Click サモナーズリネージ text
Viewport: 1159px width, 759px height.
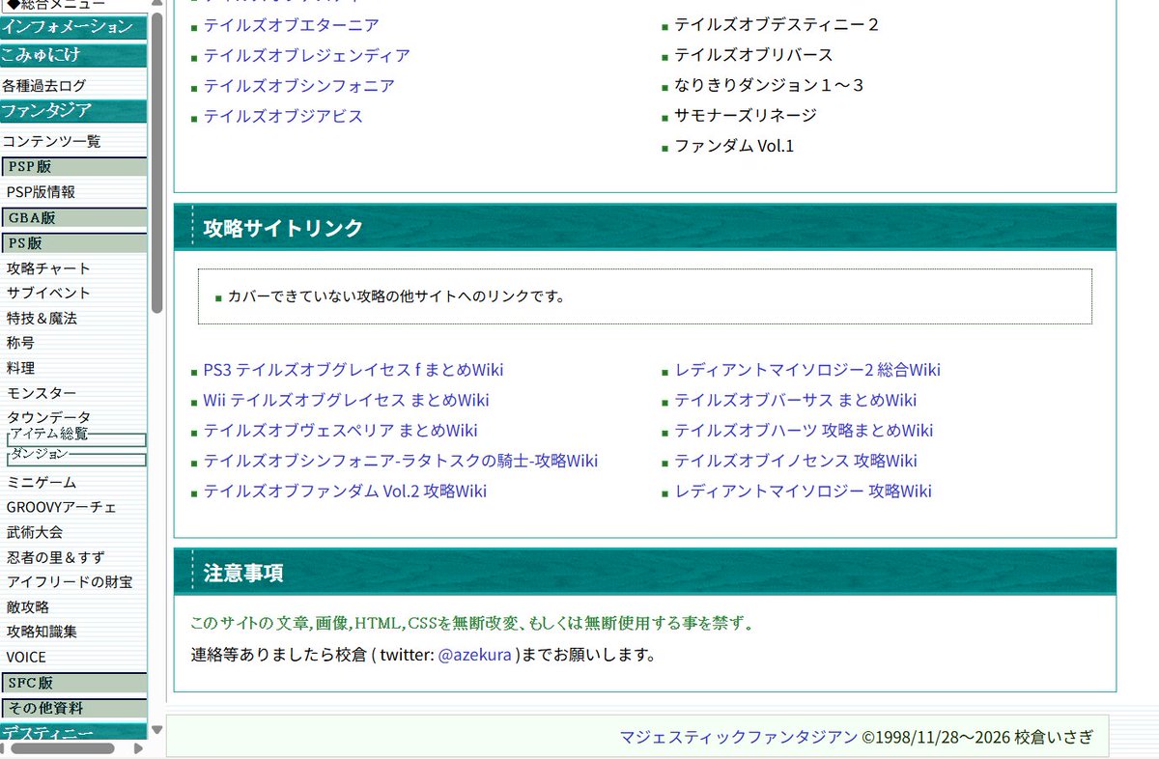(x=746, y=116)
